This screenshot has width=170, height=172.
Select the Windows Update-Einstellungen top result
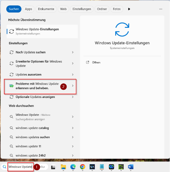(x=42, y=31)
